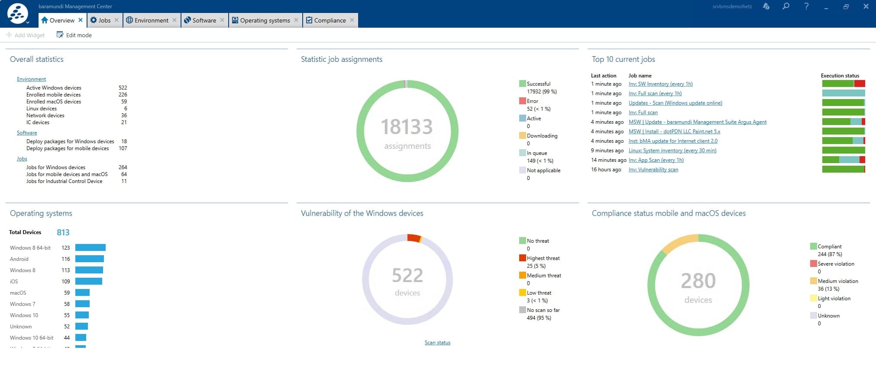Open the Scan status link
The image size is (876, 366).
pyautogui.click(x=437, y=343)
